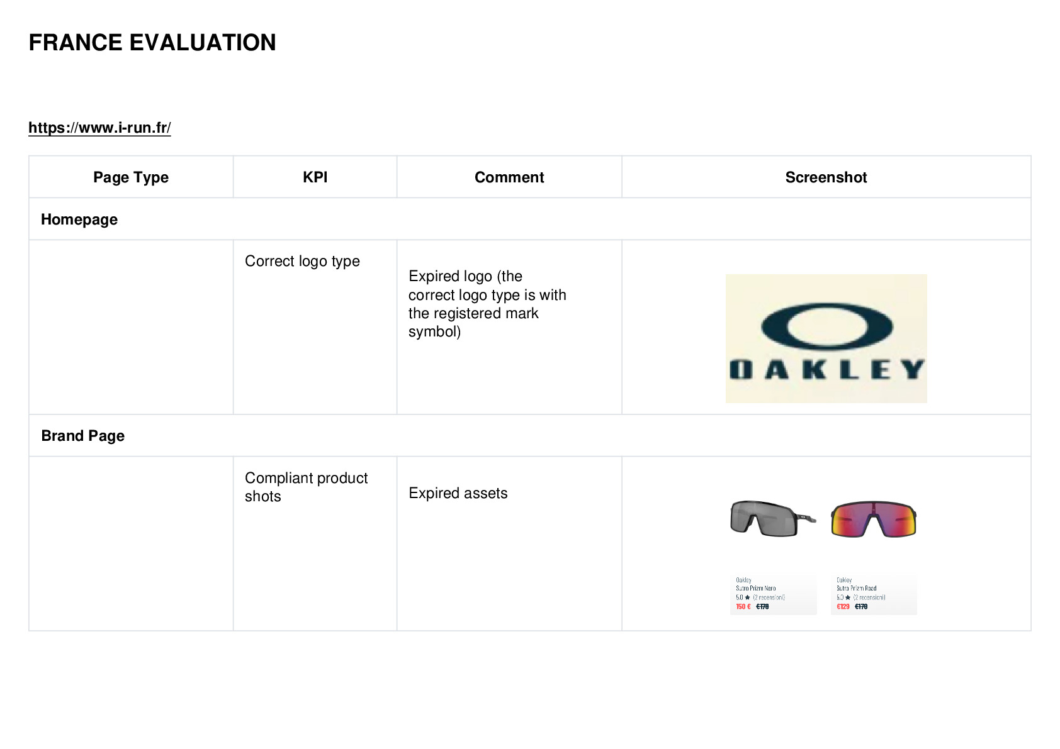1060x749 pixels.
Task: Click the Brand Page section row
Action: click(529, 435)
